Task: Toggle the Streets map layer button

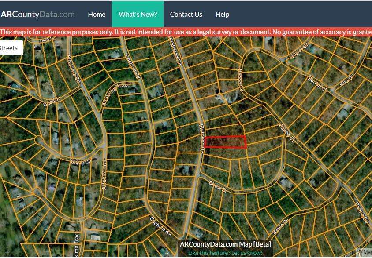Action: point(10,48)
